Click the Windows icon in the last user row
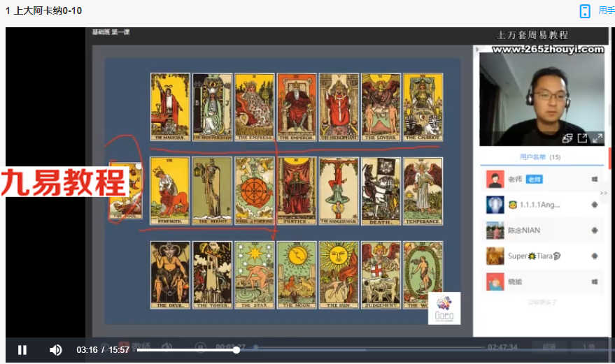The width and height of the screenshot is (615, 364). [x=595, y=282]
